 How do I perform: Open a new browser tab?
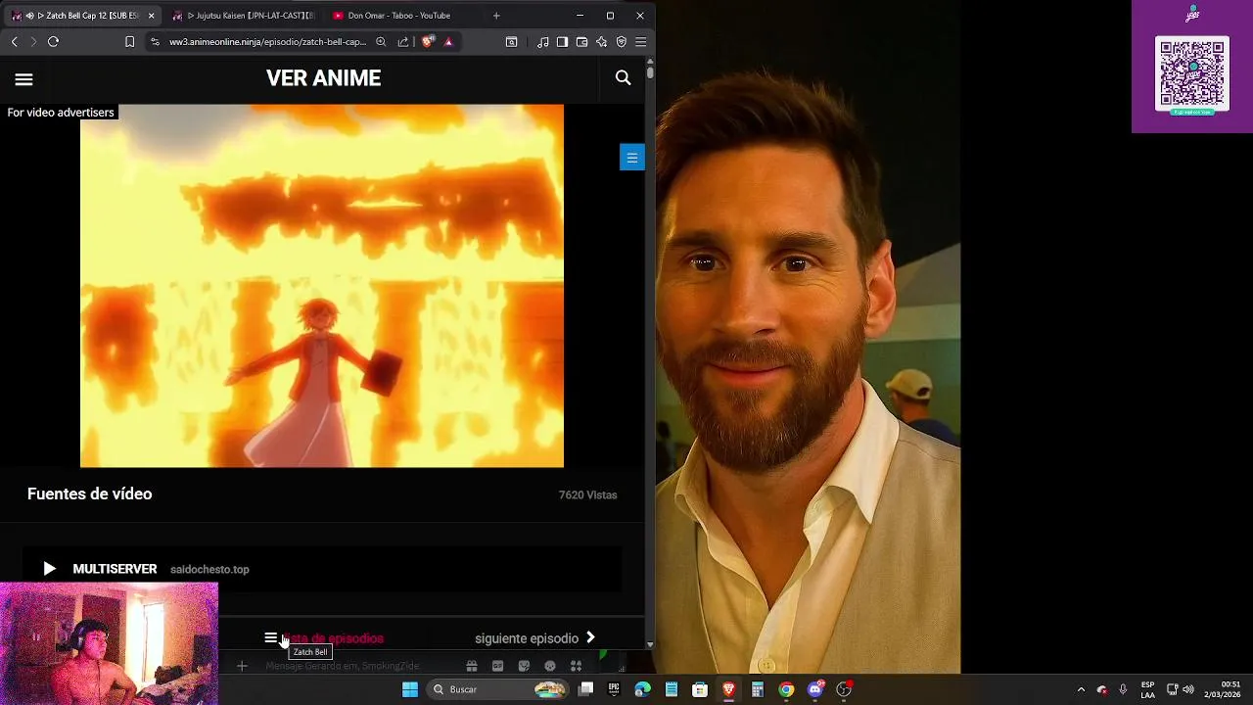pyautogui.click(x=496, y=16)
